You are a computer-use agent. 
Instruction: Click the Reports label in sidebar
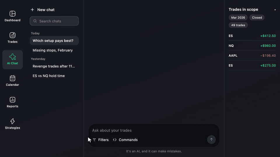(x=13, y=106)
